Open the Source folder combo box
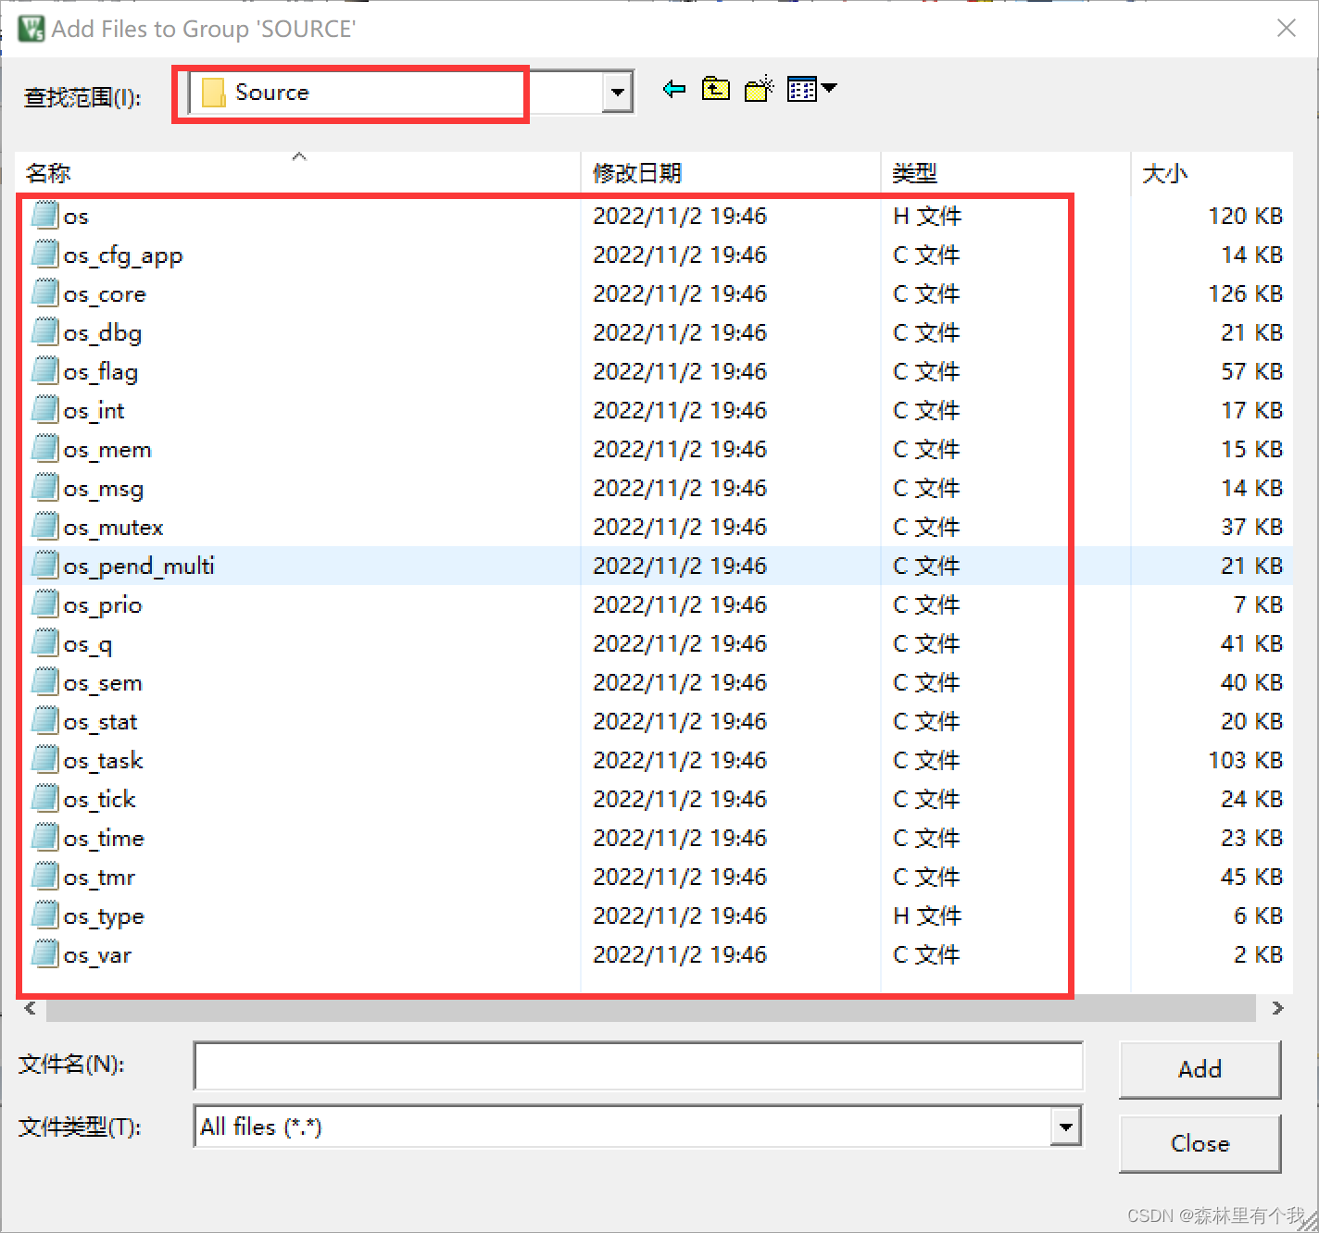The image size is (1319, 1233). pos(412,93)
